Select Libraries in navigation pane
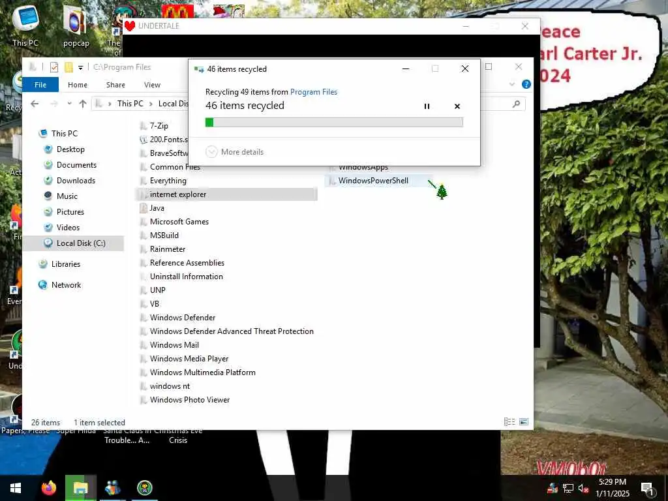This screenshot has height=501, width=668. coord(66,264)
